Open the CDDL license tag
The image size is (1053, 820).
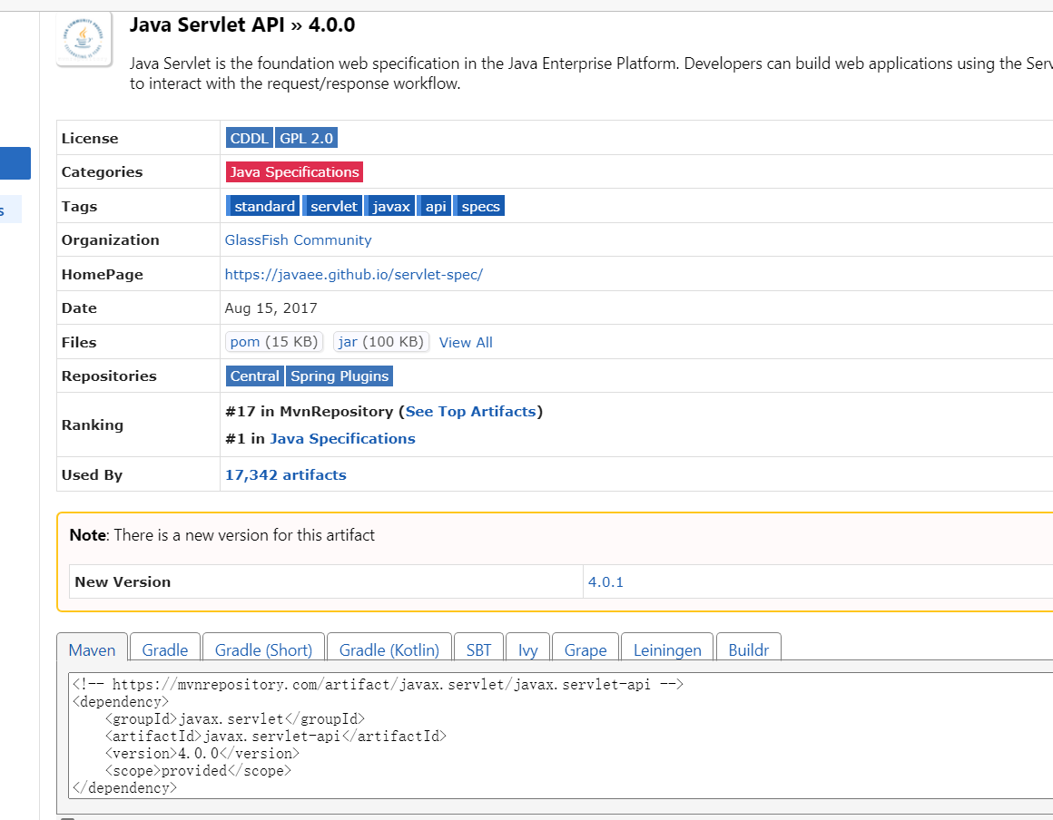pyautogui.click(x=249, y=138)
